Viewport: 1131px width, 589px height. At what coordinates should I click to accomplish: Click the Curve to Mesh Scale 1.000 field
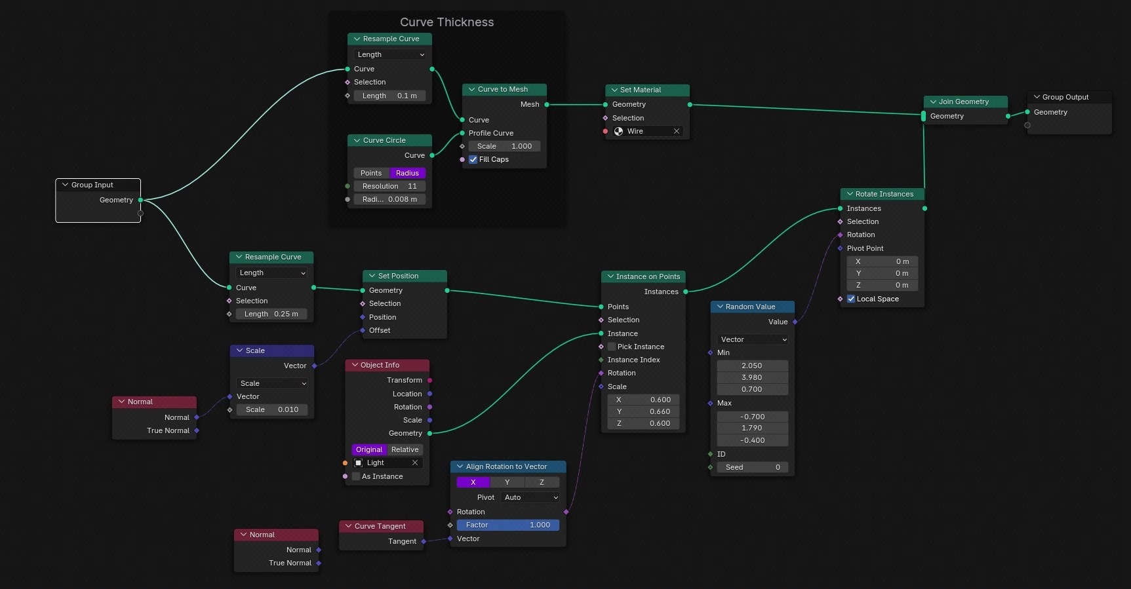pyautogui.click(x=504, y=146)
